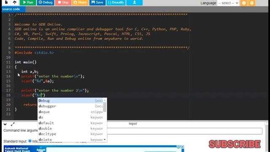Click the Aakash National Talent Hunt ad
Viewport: 270px width, 152px height.
tap(94, 149)
